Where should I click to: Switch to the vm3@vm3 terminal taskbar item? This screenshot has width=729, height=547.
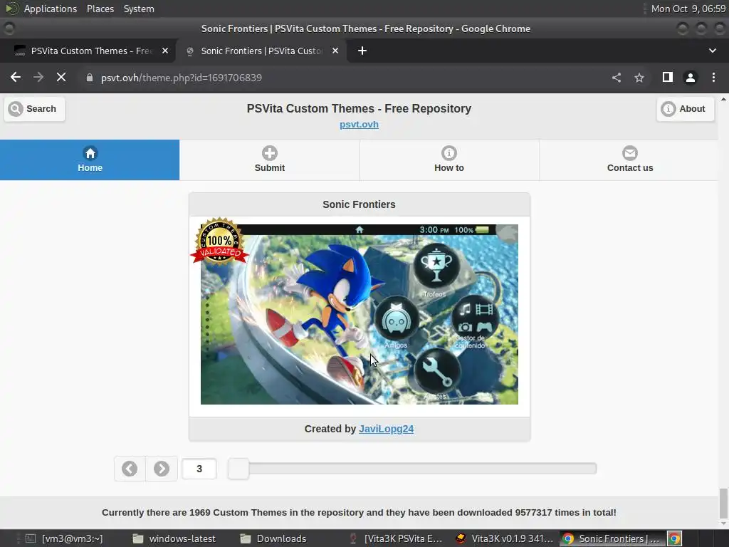(x=63, y=538)
